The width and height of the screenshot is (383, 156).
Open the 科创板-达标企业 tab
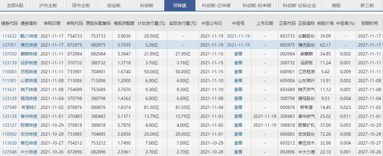point(299,5)
